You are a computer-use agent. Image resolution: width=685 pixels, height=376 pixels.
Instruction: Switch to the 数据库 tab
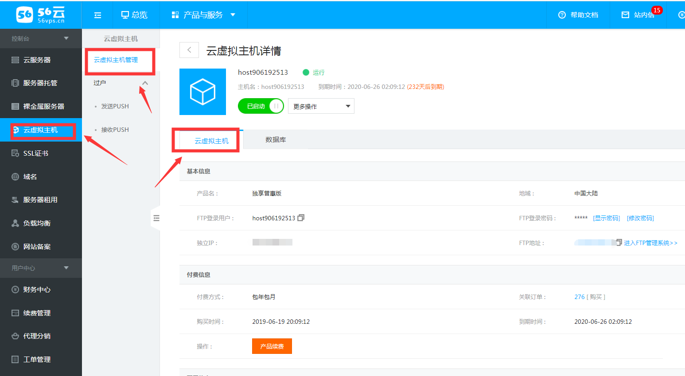tap(276, 140)
